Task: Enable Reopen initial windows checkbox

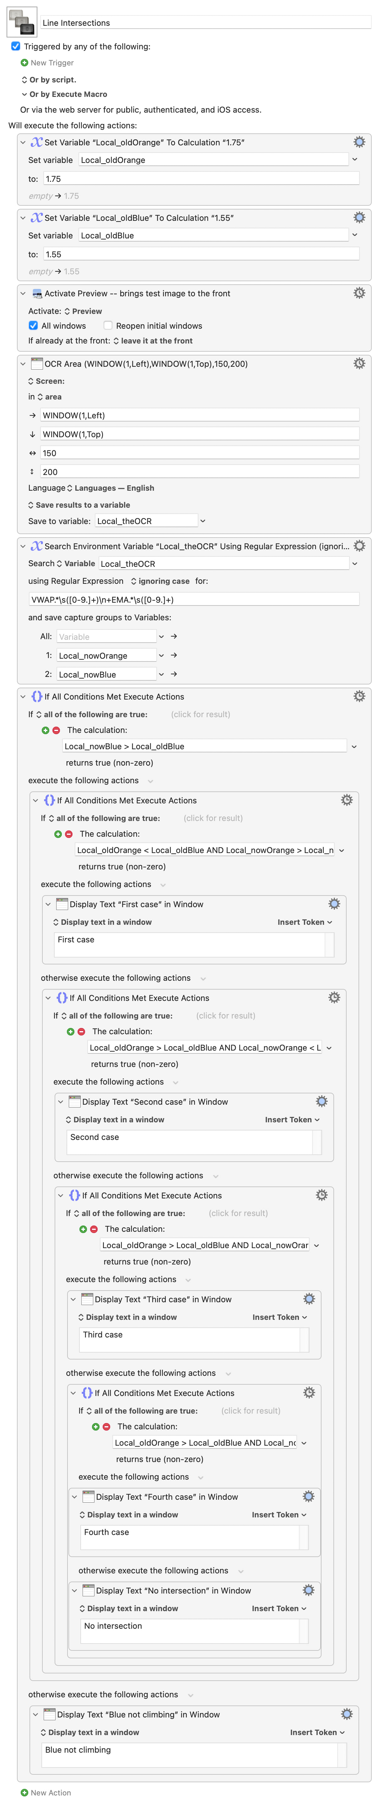Action: pyautogui.click(x=108, y=326)
